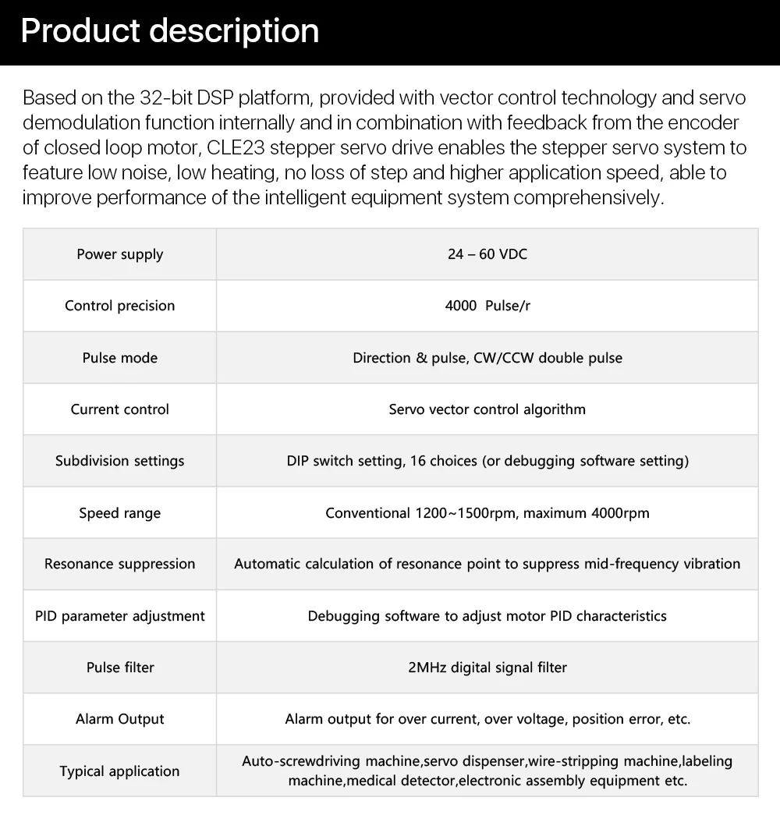The width and height of the screenshot is (780, 836).
Task: Select the Resonance suppression label
Action: (x=119, y=564)
